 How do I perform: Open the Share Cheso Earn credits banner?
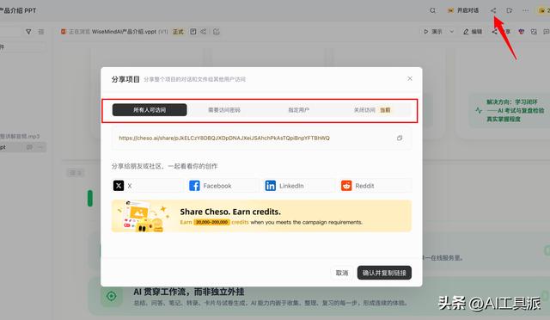pos(261,216)
